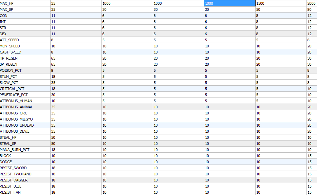Select the SP_REGEN row label

pyautogui.click(x=8, y=64)
